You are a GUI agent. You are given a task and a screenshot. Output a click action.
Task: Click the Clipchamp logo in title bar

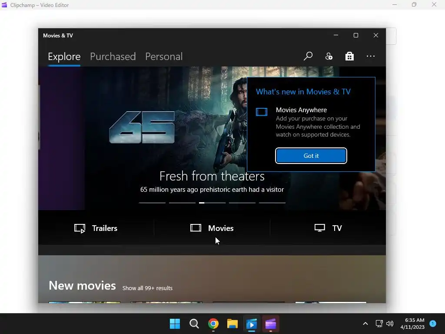tap(4, 5)
